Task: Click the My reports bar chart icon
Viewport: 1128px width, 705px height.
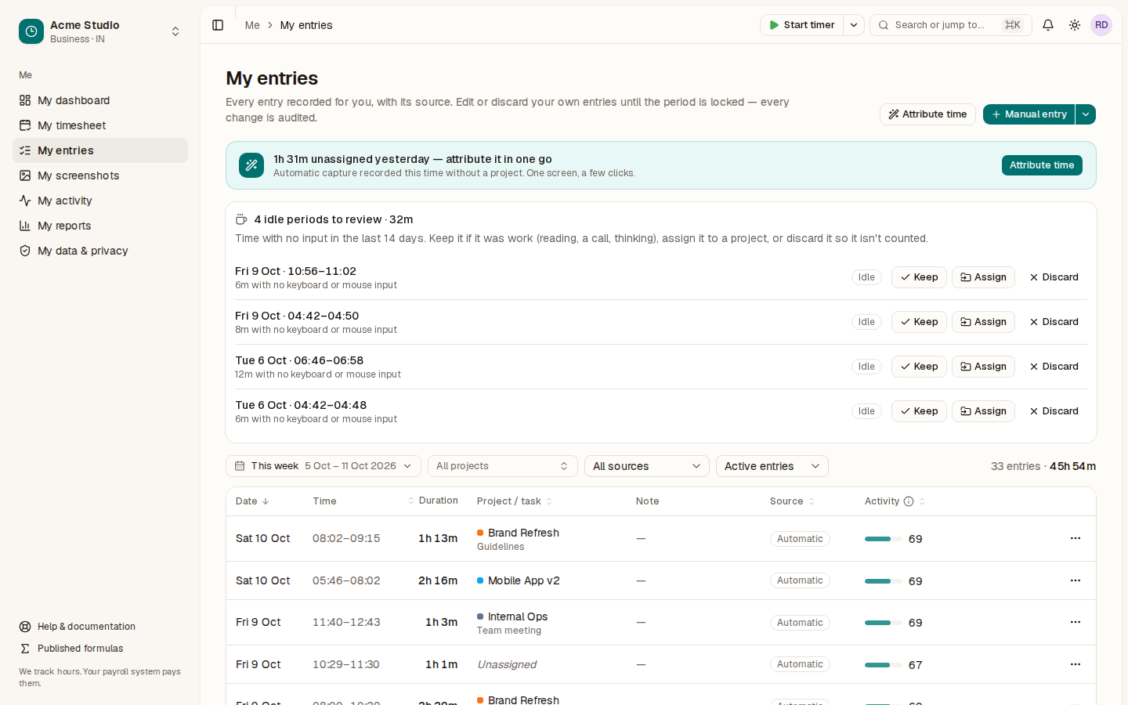Action: [x=25, y=226]
